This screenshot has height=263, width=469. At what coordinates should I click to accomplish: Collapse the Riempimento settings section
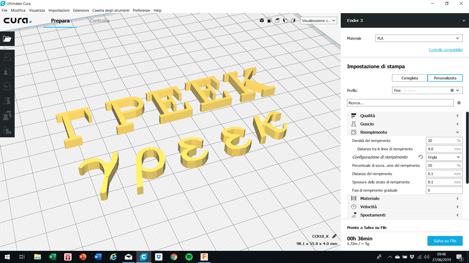point(405,133)
